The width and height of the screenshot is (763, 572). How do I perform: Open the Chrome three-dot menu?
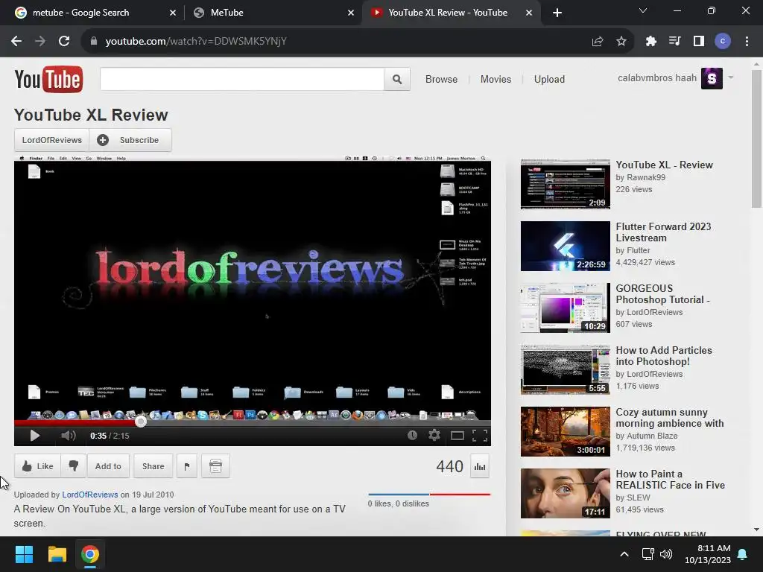coord(747,42)
